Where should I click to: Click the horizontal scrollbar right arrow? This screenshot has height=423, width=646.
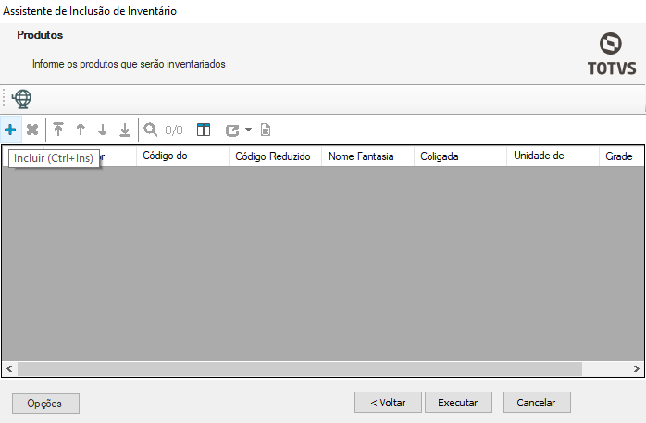637,368
